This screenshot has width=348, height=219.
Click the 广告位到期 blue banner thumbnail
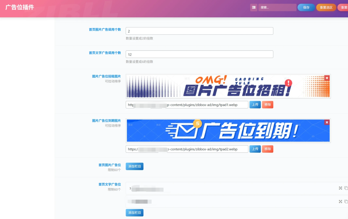click(x=228, y=131)
